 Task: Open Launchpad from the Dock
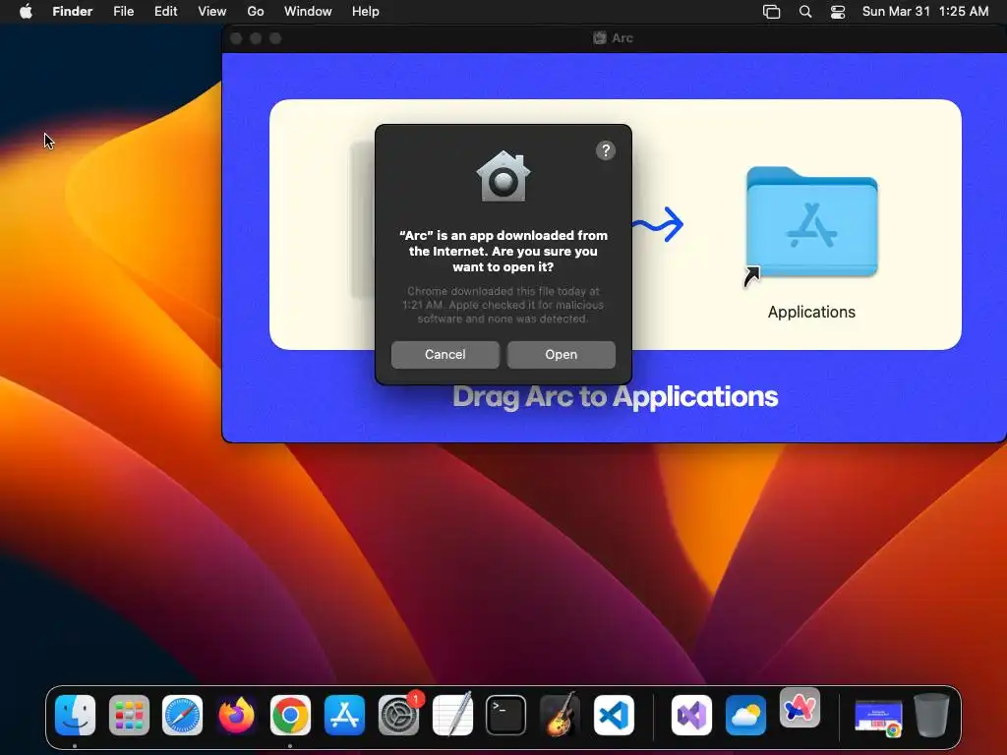pos(129,716)
